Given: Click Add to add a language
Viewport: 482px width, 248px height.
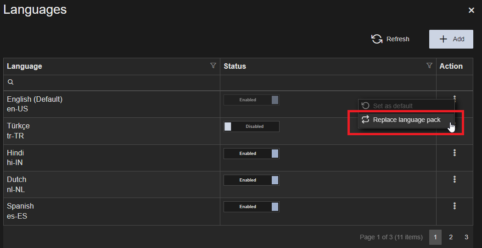Looking at the screenshot, I should [451, 39].
